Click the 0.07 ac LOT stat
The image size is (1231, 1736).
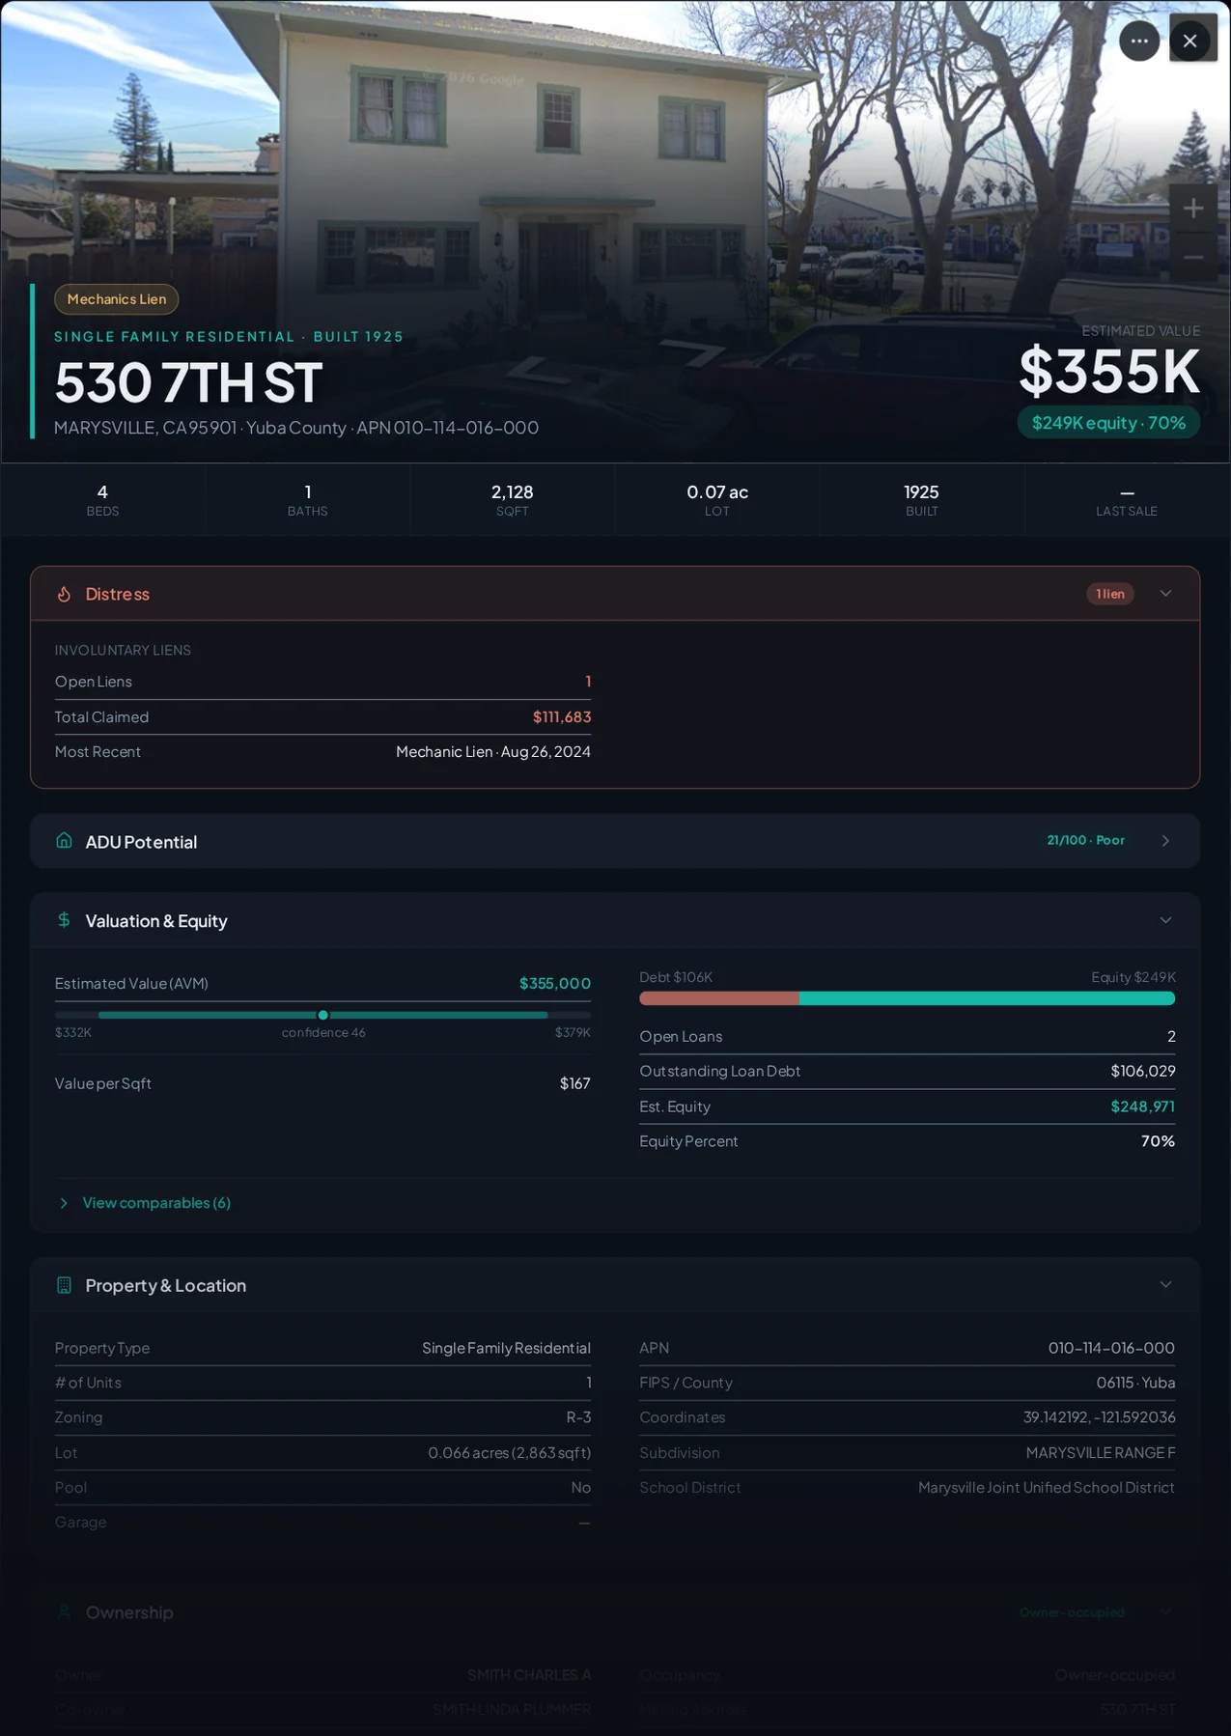click(x=717, y=500)
